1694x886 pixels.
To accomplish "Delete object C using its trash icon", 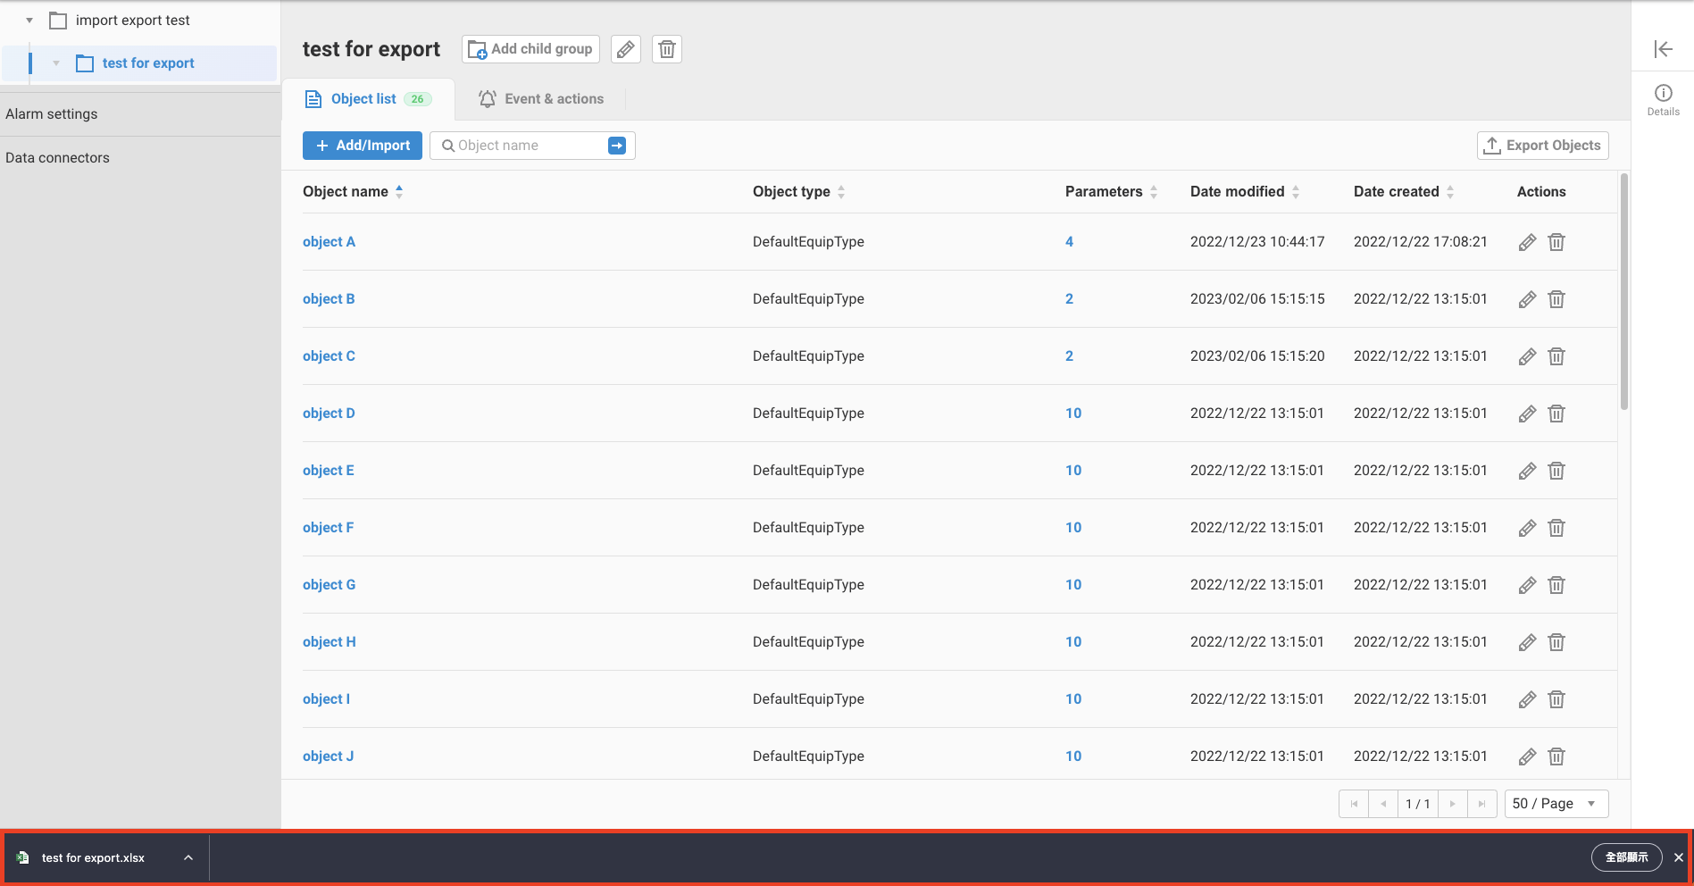I will pos(1556,356).
